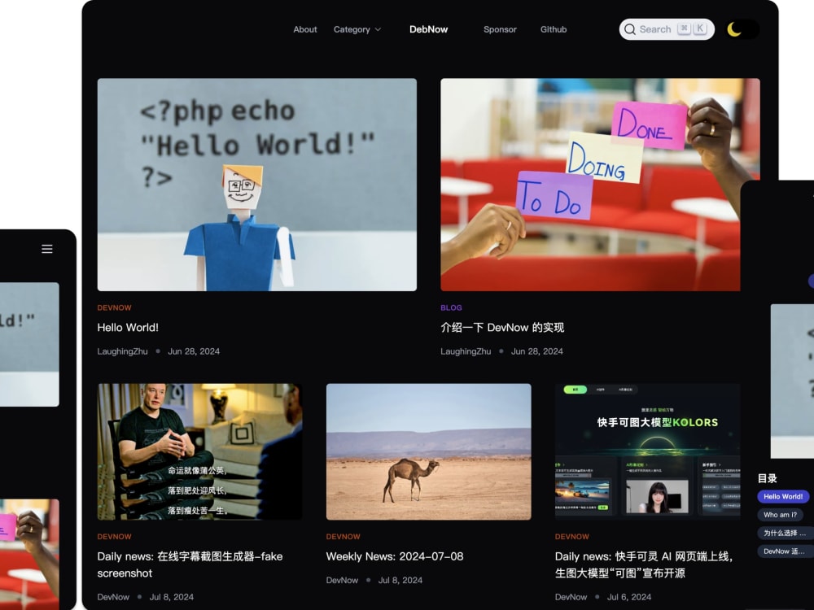Select DEVNOW tag above Hello World!

114,307
